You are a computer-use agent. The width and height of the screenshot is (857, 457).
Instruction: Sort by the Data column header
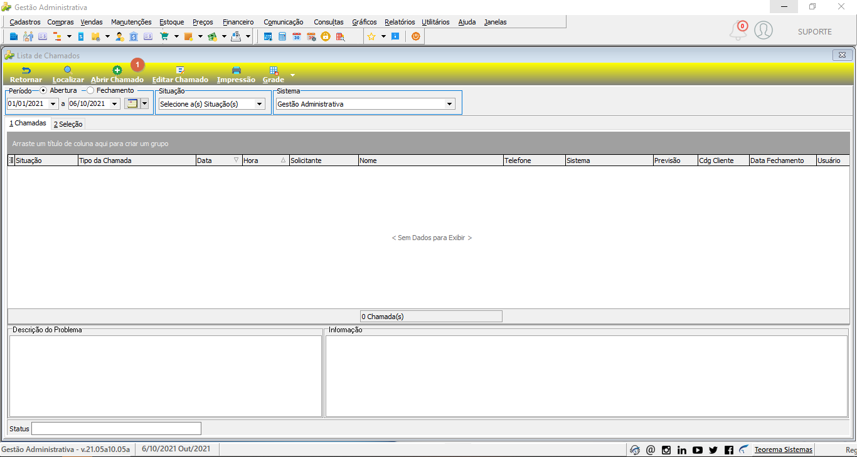point(219,160)
